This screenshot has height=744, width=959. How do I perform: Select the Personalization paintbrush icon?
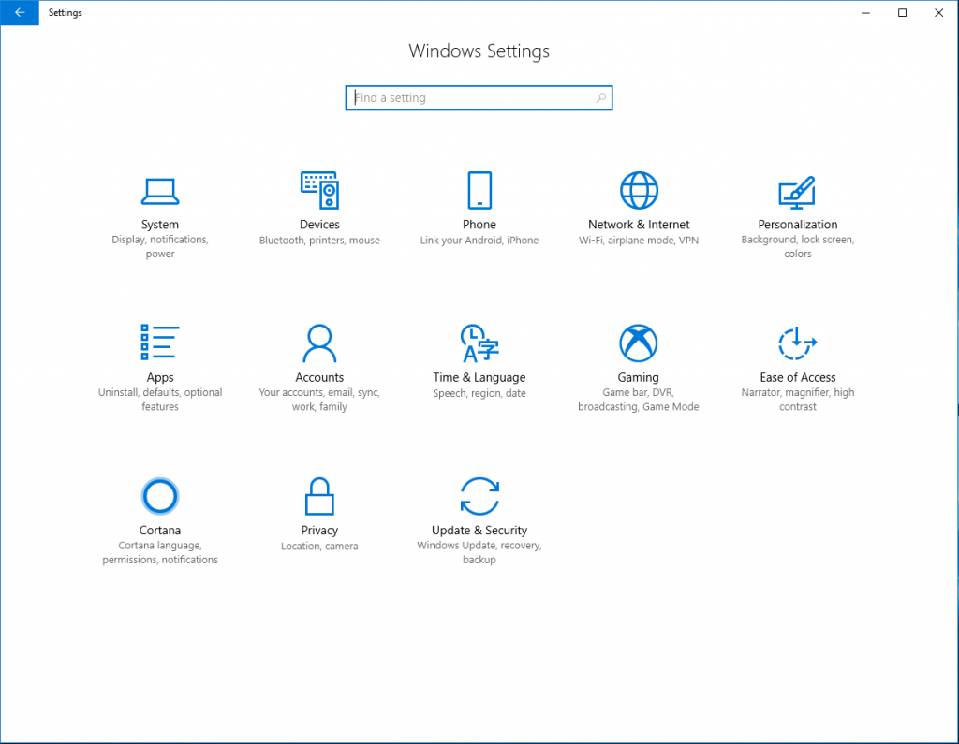pyautogui.click(x=798, y=191)
